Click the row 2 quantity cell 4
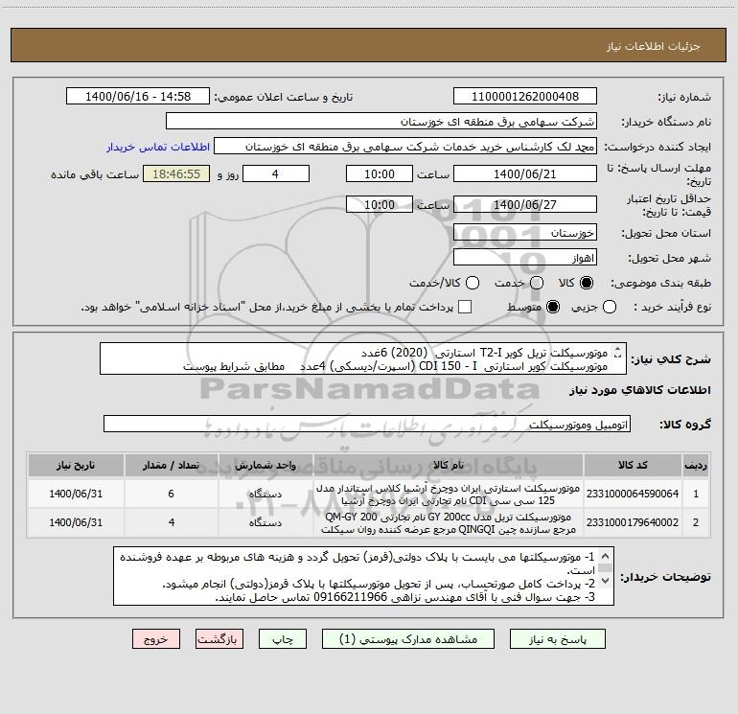This screenshot has width=738, height=714. click(x=171, y=522)
